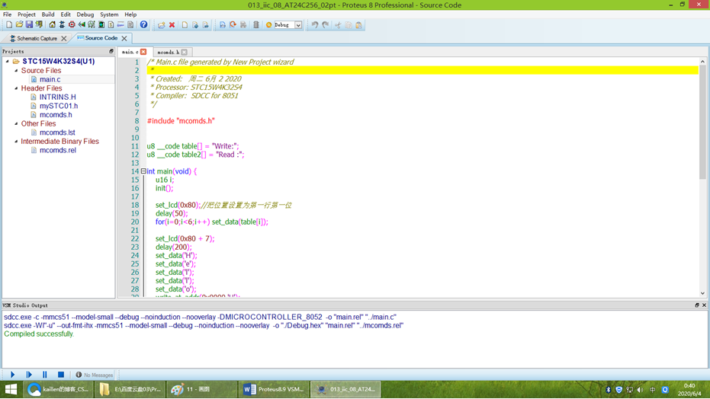Open PCB Layout from the toolbar icon
Screen dimensions: 710x399
point(72,25)
